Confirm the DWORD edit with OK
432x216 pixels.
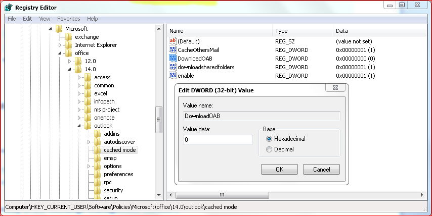point(279,169)
